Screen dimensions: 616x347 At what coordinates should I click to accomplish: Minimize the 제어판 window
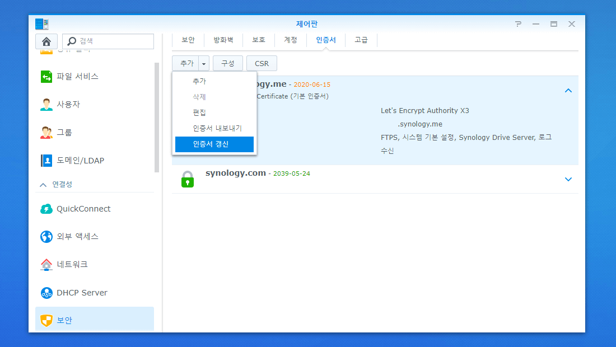coord(536,24)
